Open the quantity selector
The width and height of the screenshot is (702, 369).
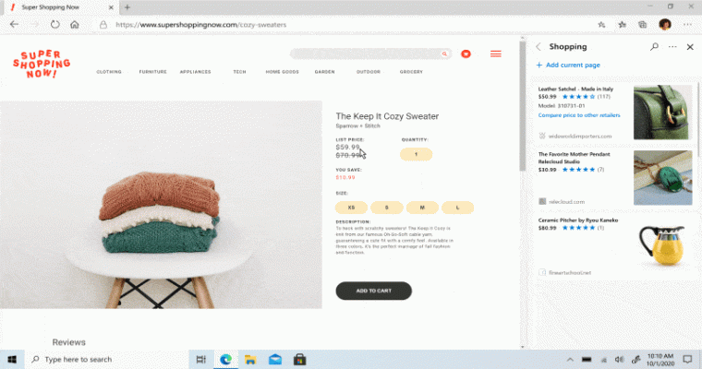pyautogui.click(x=416, y=154)
